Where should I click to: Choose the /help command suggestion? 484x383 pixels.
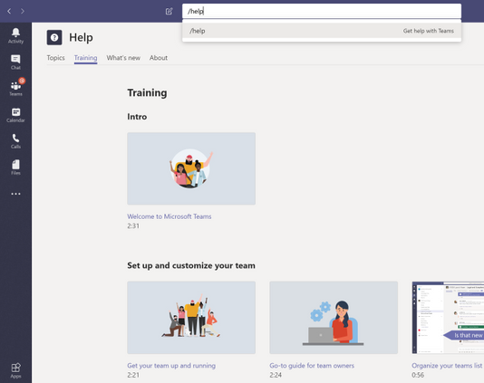pyautogui.click(x=322, y=31)
